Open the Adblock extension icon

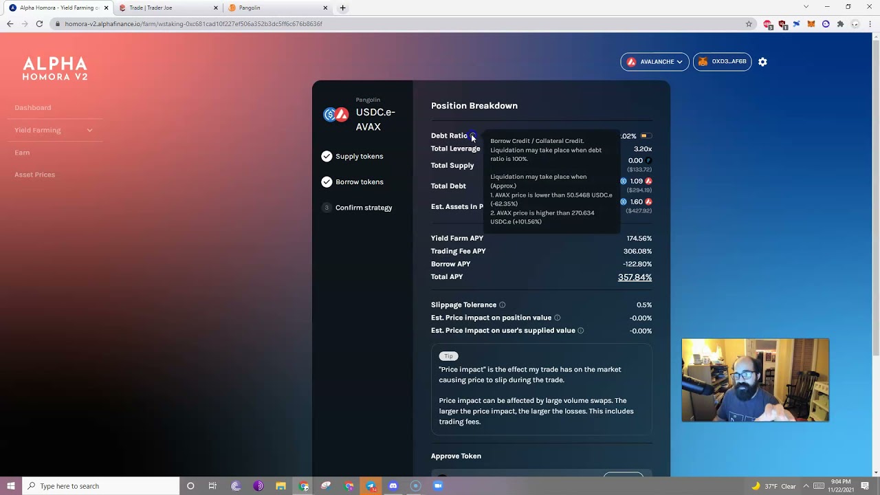[x=768, y=24]
